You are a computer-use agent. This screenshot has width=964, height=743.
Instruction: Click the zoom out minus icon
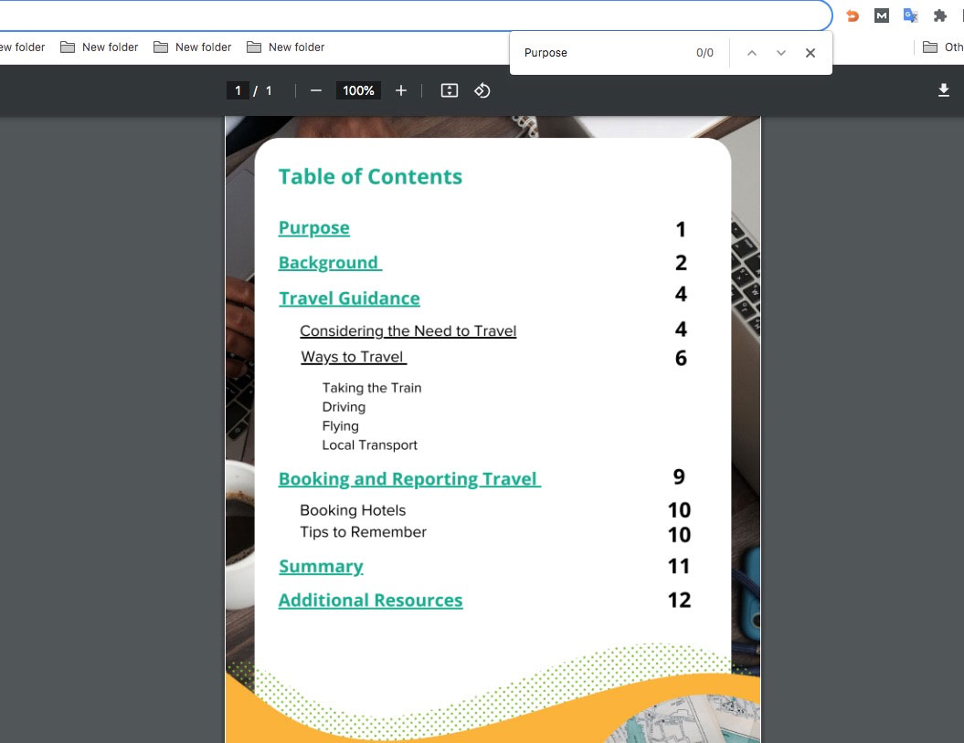point(316,91)
